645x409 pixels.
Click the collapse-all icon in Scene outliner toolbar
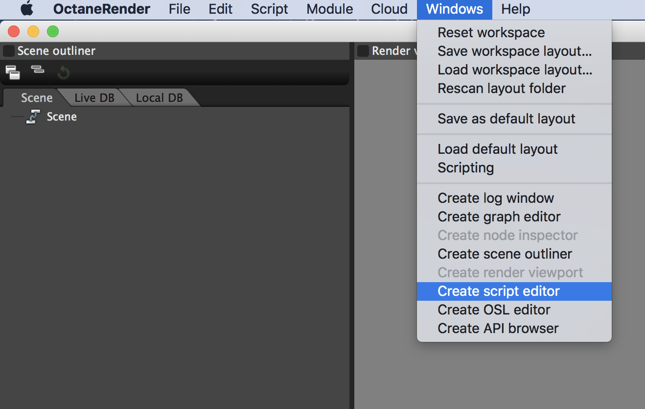(x=38, y=70)
